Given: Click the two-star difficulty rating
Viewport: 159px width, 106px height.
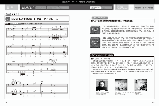Looking at the screenshot, I should coord(15,14).
